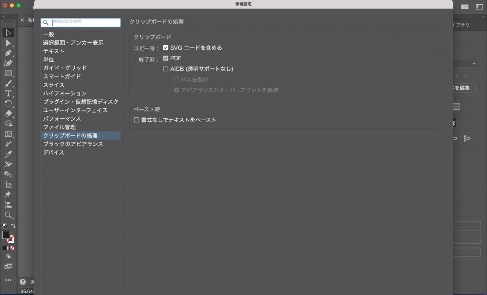
Task: Select the Direct Selection tool
Action: pos(8,43)
